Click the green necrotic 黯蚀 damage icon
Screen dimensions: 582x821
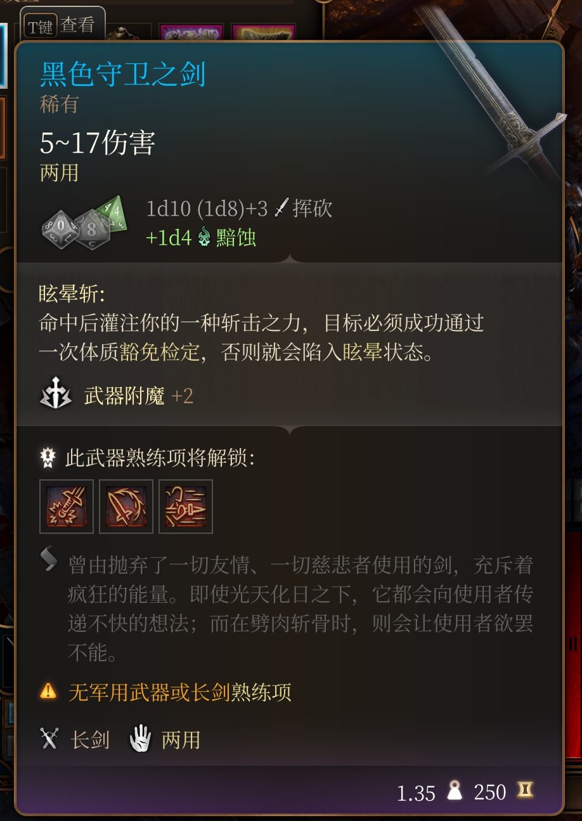click(204, 238)
